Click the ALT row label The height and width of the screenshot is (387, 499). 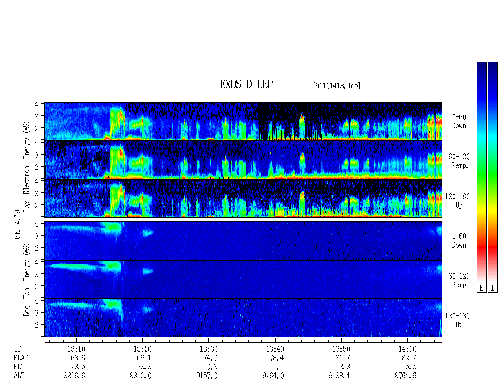coord(19,376)
